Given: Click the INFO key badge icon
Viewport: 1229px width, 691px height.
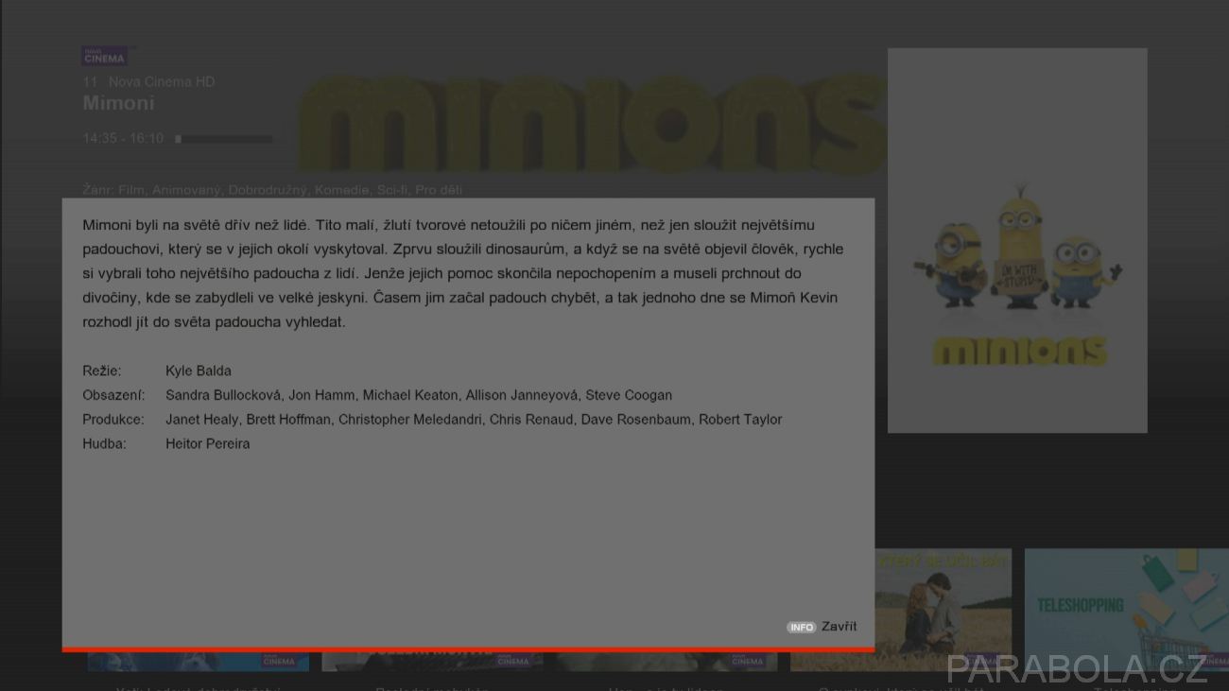Looking at the screenshot, I should [801, 628].
